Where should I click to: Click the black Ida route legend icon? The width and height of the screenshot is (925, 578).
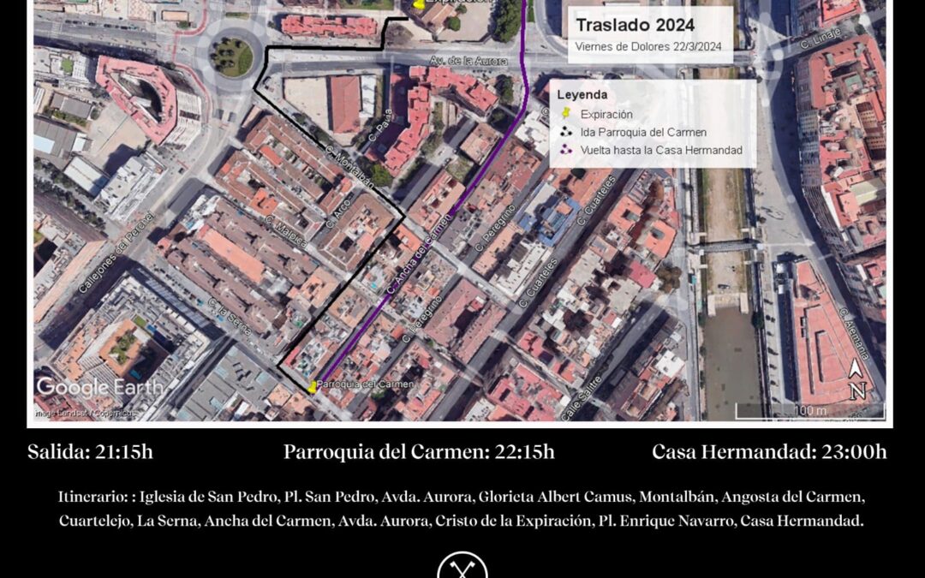[566, 132]
